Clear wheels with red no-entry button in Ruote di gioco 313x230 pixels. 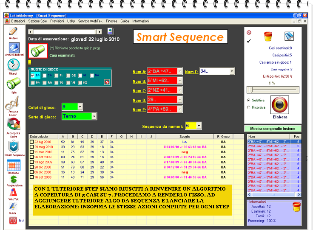pyautogui.click(x=107, y=82)
